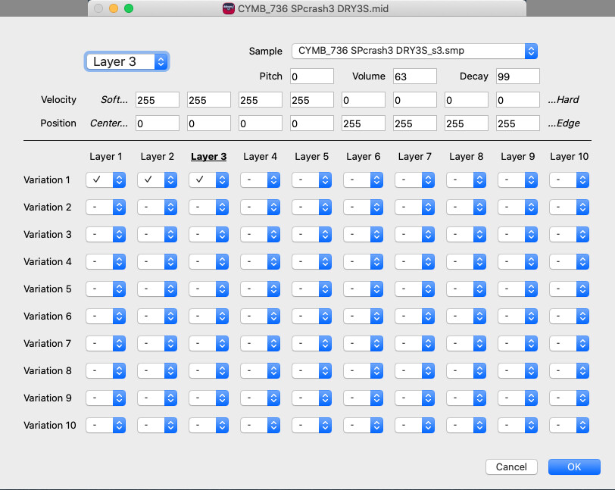Open the Variation 9 Layer 9 popup

pyautogui.click(x=518, y=398)
